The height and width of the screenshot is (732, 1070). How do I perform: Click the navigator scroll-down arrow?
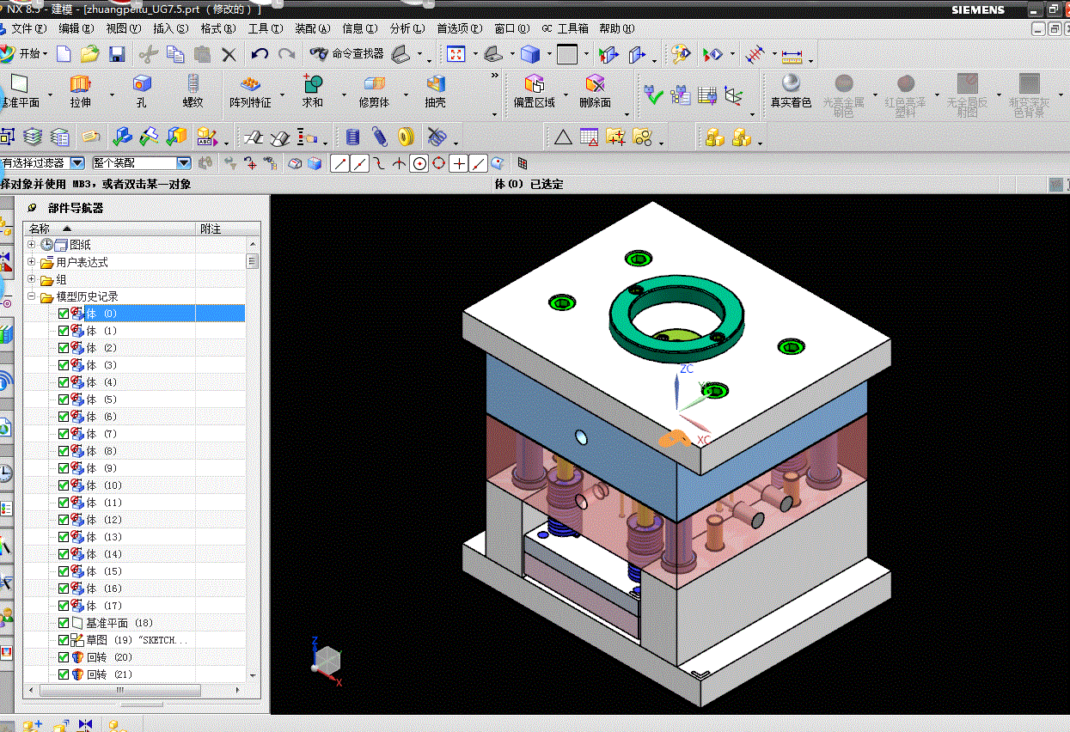pyautogui.click(x=253, y=675)
